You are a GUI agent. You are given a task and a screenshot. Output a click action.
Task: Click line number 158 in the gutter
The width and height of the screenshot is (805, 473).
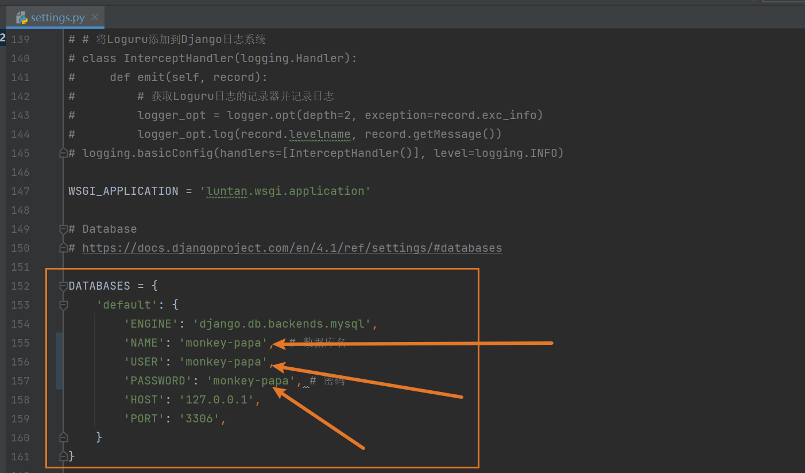pos(20,400)
